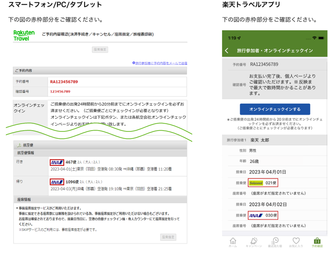This screenshot has width=335, height=255.
Task: Click the top 座席指定 button
Action: [100, 49]
